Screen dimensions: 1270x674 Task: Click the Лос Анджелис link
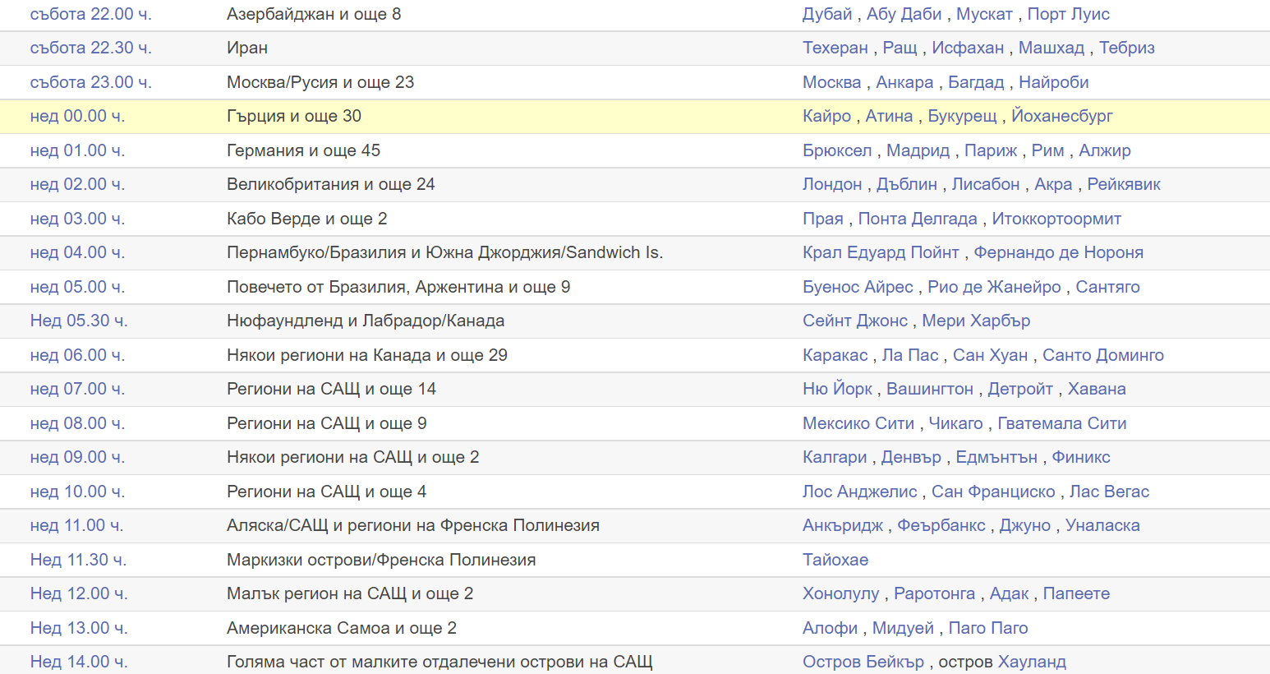coord(859,492)
